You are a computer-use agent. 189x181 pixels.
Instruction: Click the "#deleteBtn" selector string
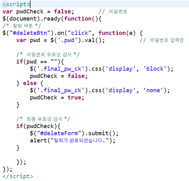pyautogui.click(x=30, y=33)
